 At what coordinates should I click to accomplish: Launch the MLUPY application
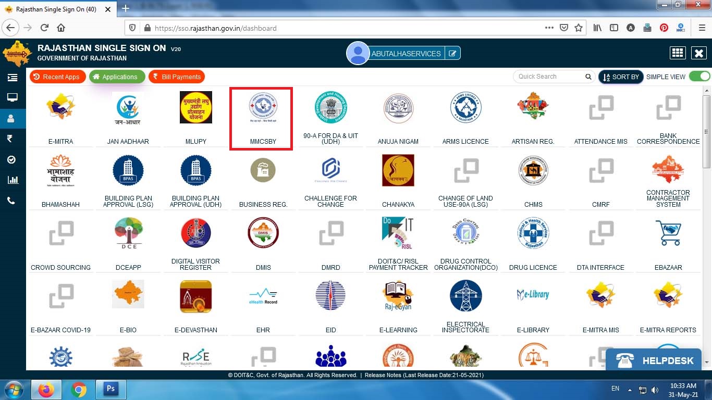pyautogui.click(x=195, y=107)
